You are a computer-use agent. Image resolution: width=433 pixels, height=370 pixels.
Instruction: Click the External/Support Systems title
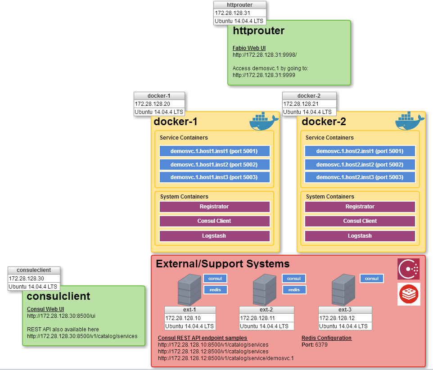tap(222, 264)
